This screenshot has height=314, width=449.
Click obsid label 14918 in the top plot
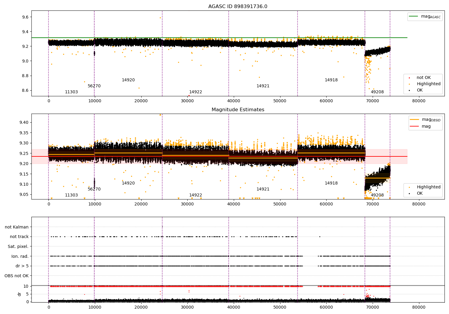tap(331, 80)
